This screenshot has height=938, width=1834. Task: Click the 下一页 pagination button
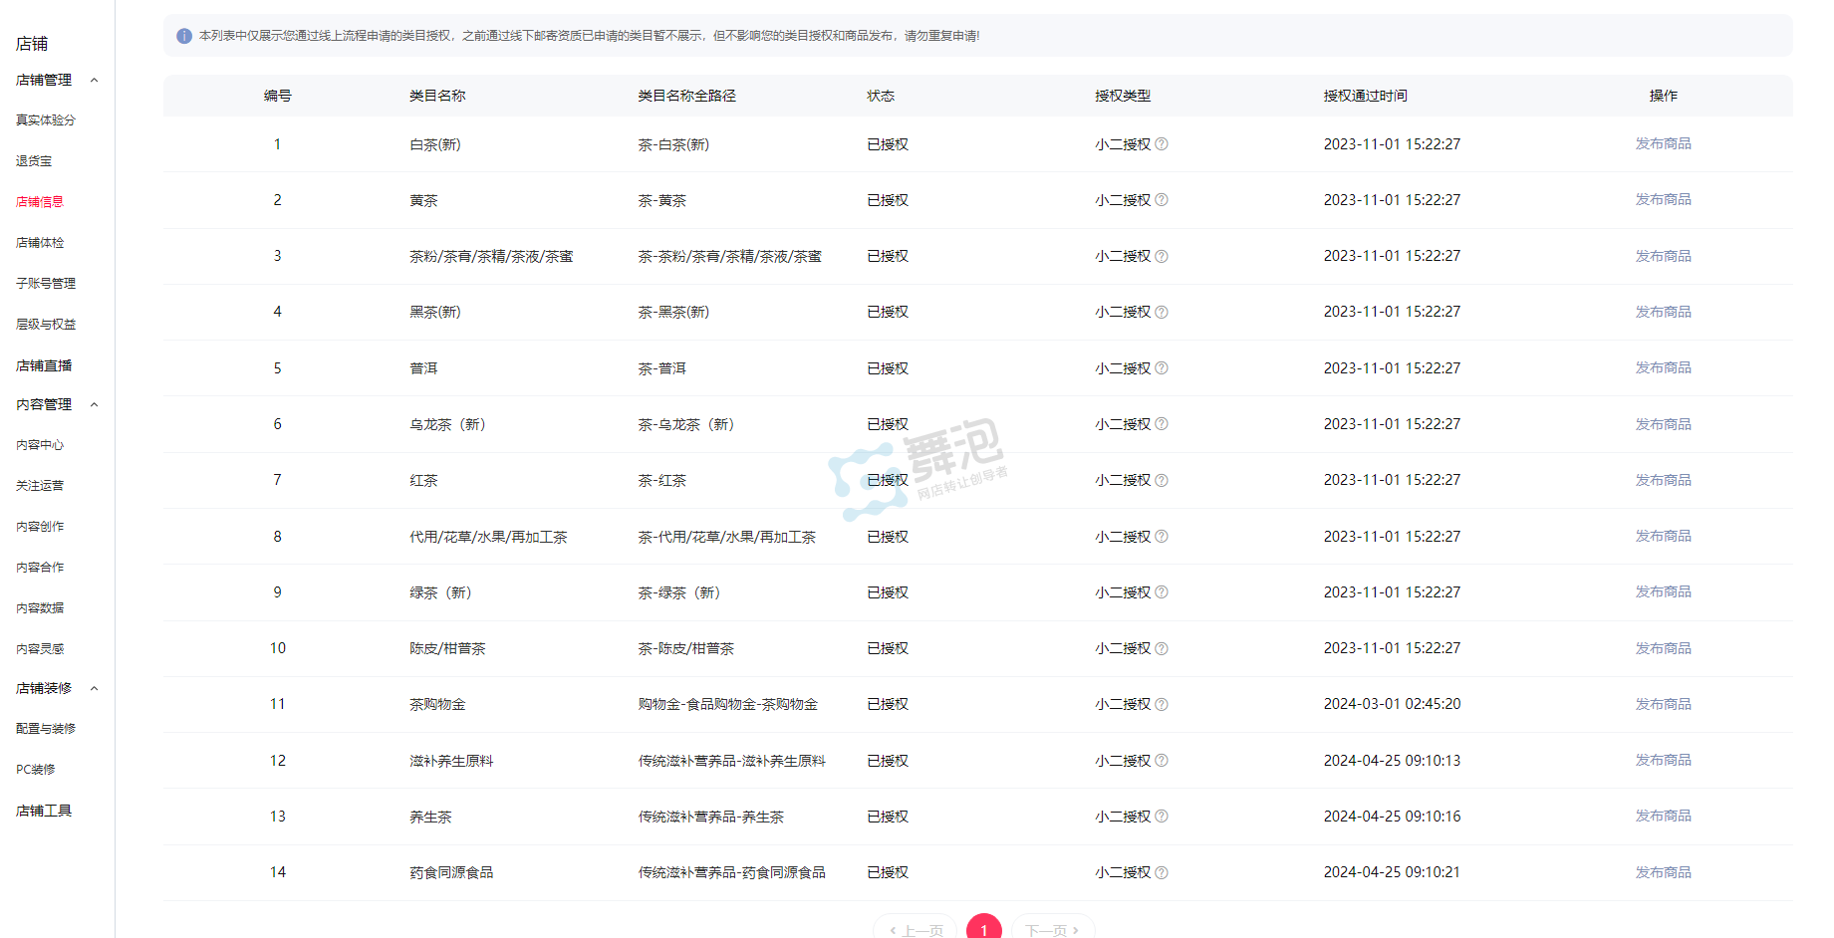click(x=1053, y=928)
